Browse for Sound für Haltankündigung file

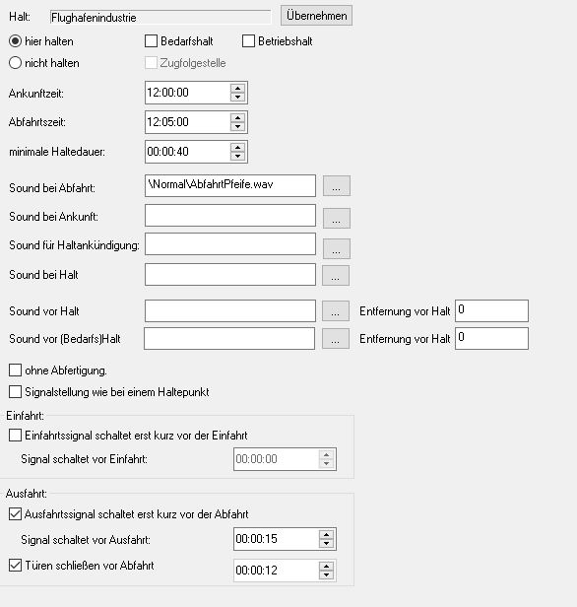pyautogui.click(x=337, y=248)
